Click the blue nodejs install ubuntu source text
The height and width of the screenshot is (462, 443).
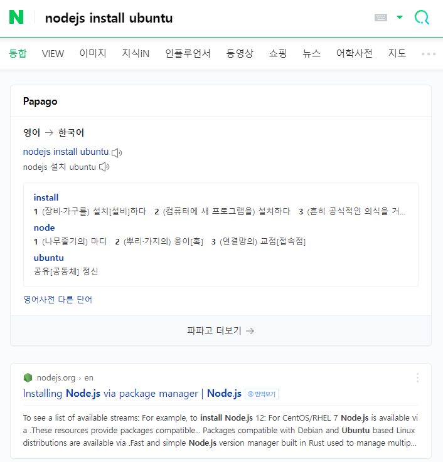point(66,152)
